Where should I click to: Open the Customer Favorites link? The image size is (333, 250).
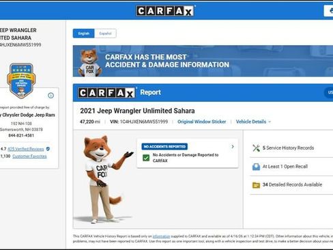(29, 156)
